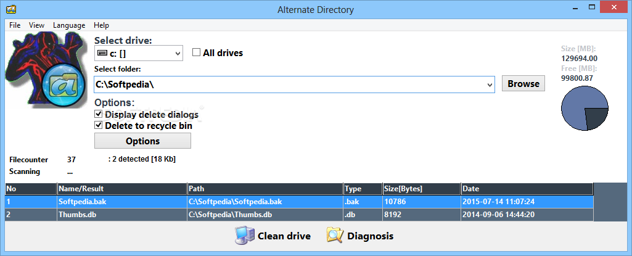Open the Select drive dropdown
Image resolution: width=632 pixels, height=256 pixels.
click(138, 53)
